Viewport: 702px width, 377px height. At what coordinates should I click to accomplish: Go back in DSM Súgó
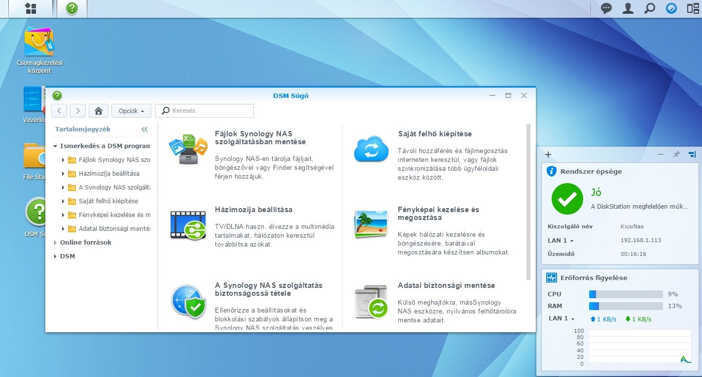[x=59, y=111]
